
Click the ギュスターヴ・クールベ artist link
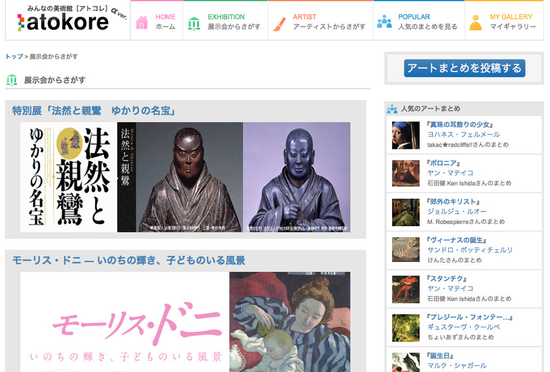click(463, 327)
